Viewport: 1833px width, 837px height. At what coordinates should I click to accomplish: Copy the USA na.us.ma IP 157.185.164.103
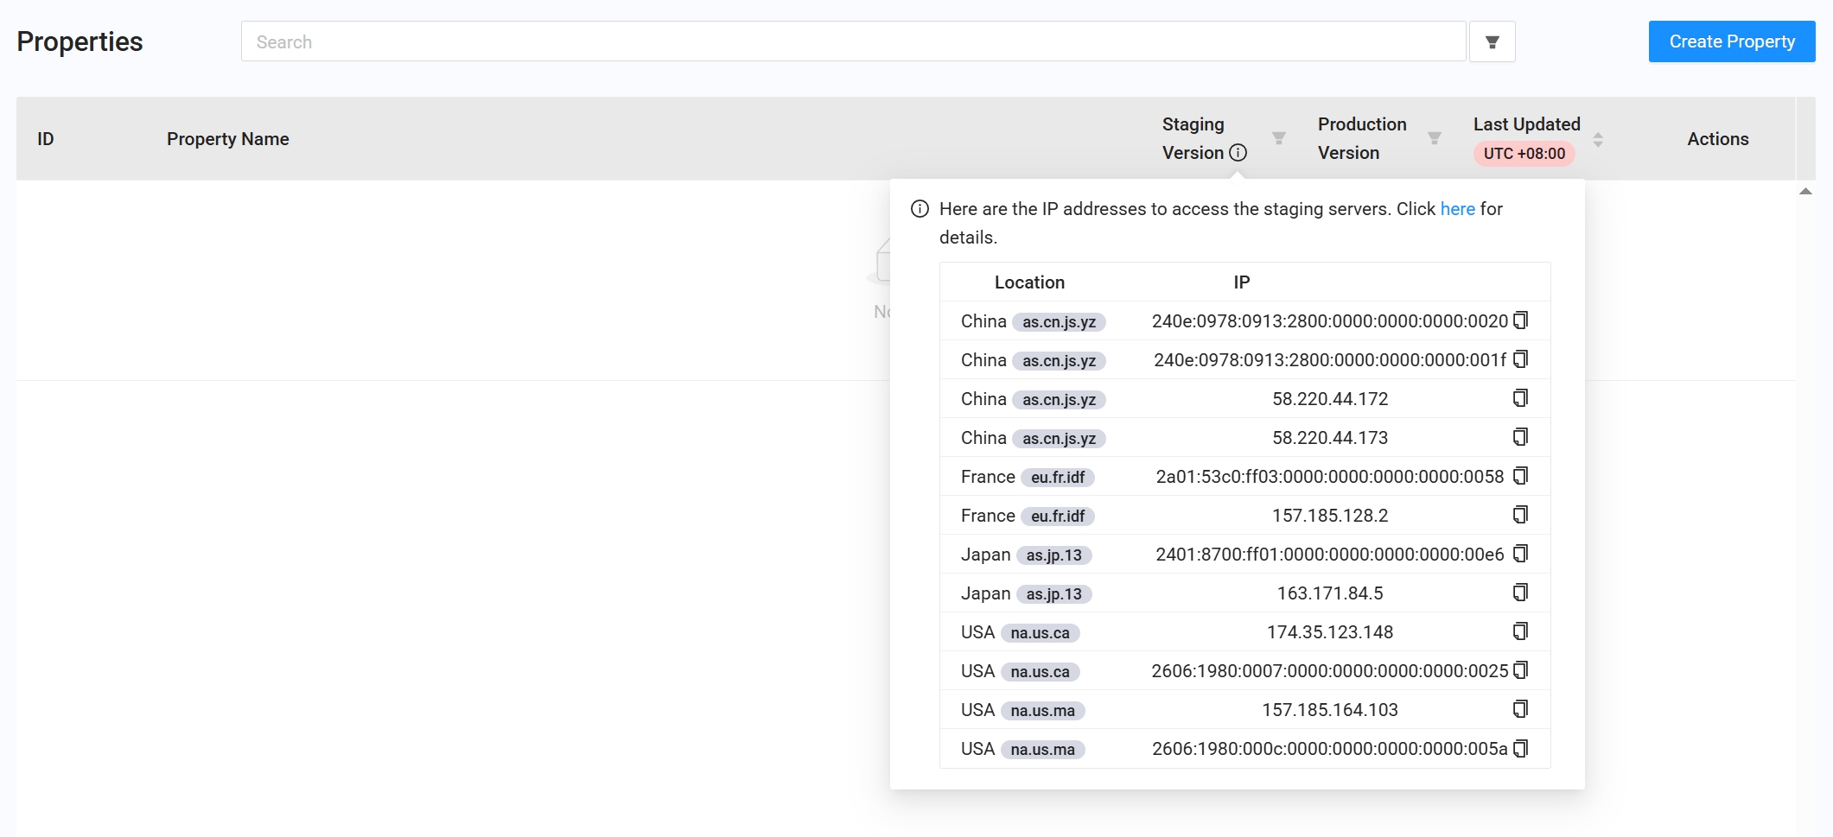tap(1520, 709)
